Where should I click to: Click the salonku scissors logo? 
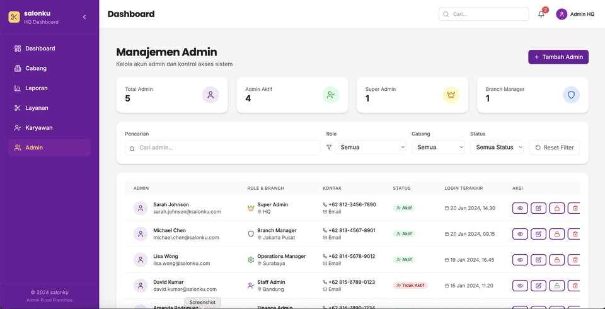click(14, 17)
